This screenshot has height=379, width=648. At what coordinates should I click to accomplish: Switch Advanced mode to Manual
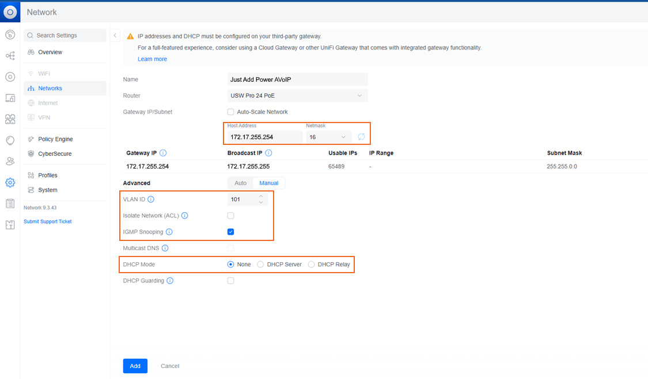click(x=268, y=183)
